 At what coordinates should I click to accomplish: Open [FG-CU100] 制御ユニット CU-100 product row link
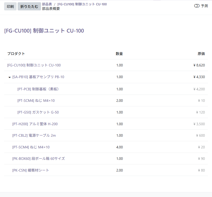click(x=34, y=65)
